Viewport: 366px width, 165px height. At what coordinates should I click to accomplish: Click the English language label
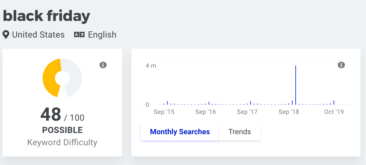102,35
